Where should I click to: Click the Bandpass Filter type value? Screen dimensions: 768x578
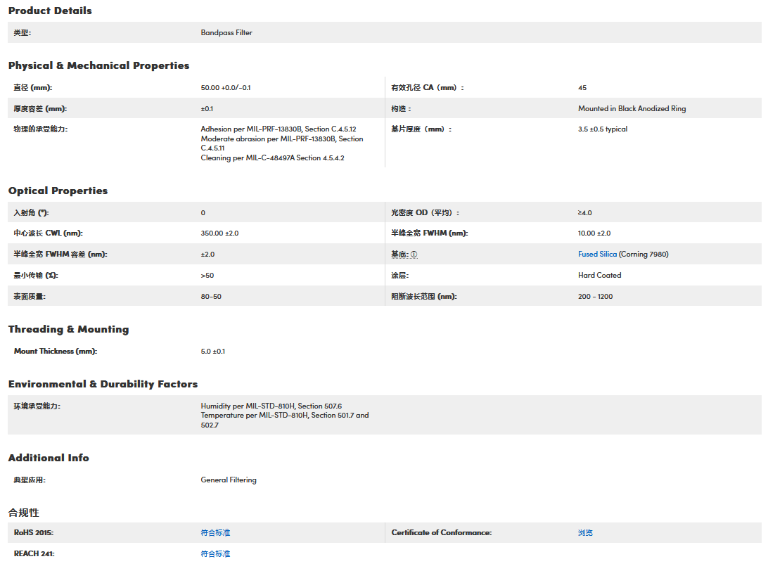click(x=226, y=33)
